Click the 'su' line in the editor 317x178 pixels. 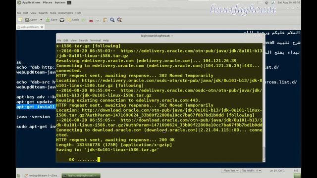click(x=19, y=62)
